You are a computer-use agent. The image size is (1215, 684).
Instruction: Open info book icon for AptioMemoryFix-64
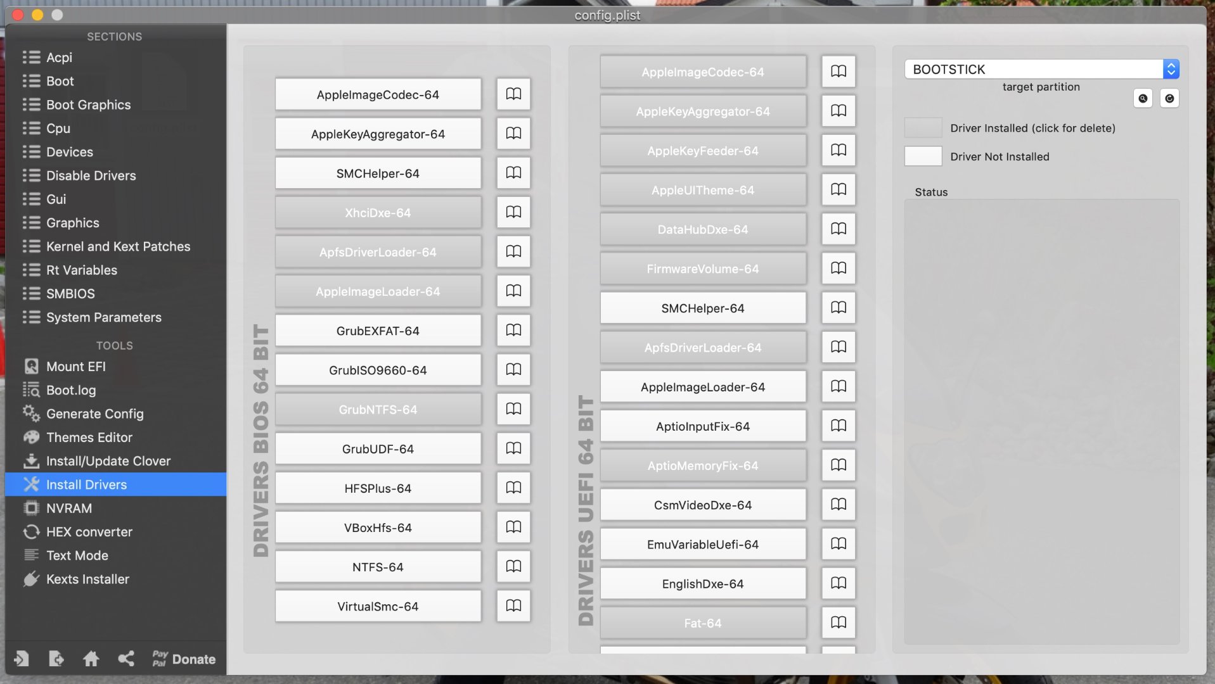838,465
